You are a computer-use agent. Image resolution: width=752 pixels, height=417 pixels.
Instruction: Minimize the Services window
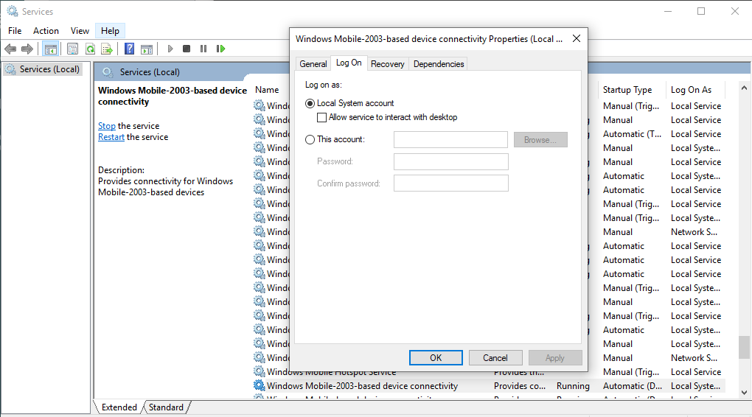(668, 11)
